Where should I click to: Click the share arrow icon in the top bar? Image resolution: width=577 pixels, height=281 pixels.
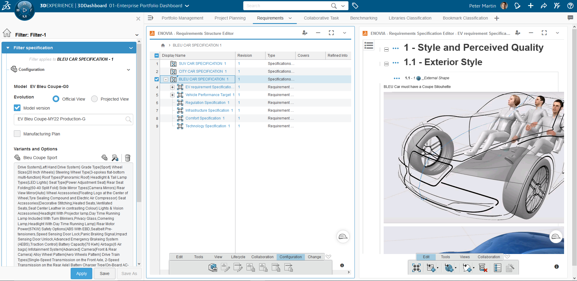[x=544, y=6]
